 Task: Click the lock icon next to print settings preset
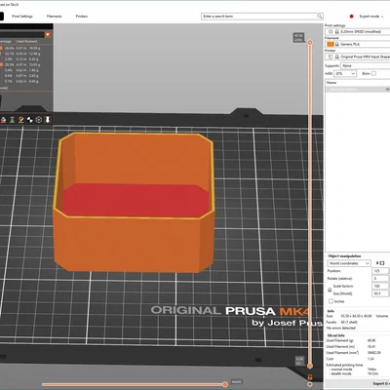tap(336, 31)
